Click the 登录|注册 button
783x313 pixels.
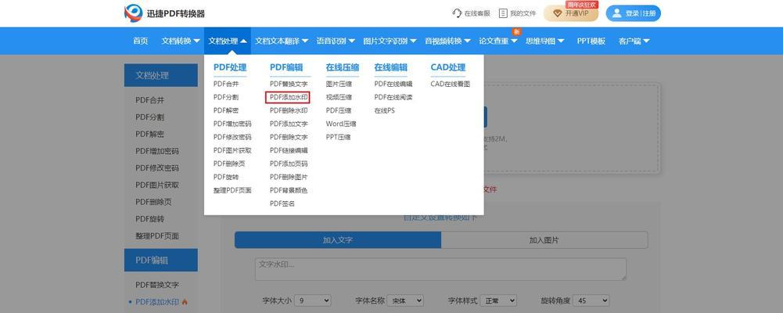coord(633,13)
